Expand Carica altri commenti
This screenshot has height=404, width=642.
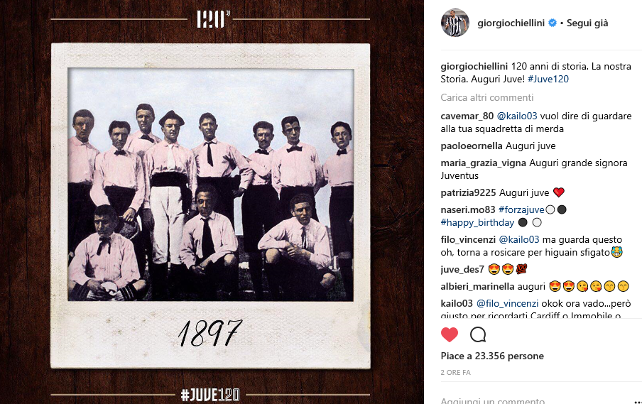tap(486, 97)
